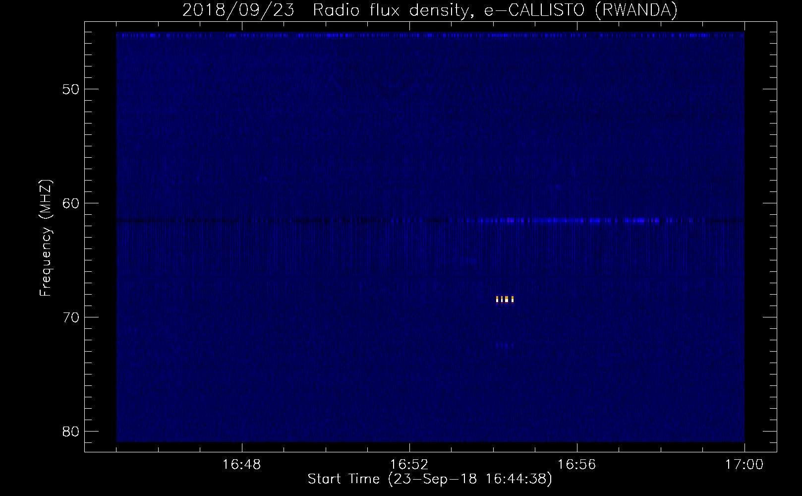Click the '70' frequency axis label
Image resolution: width=802 pixels, height=496 pixels.
point(71,317)
